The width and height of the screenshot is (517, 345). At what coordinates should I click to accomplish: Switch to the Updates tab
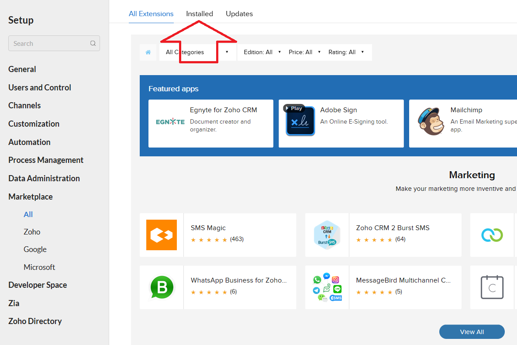(239, 14)
